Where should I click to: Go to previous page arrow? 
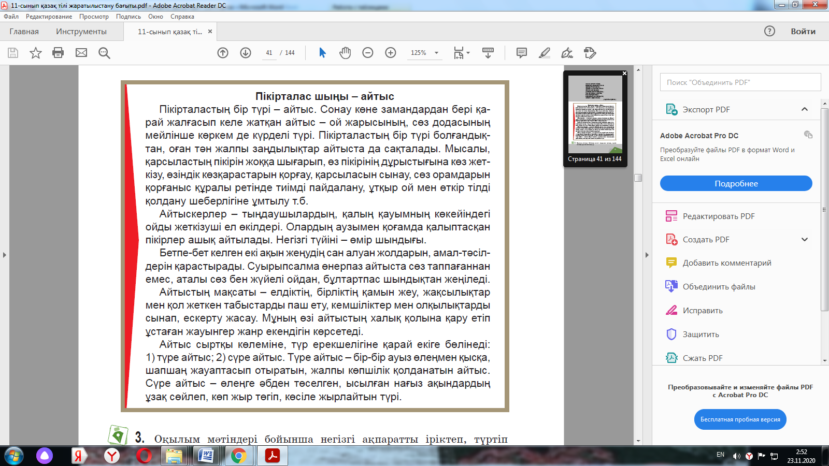pyautogui.click(x=223, y=53)
